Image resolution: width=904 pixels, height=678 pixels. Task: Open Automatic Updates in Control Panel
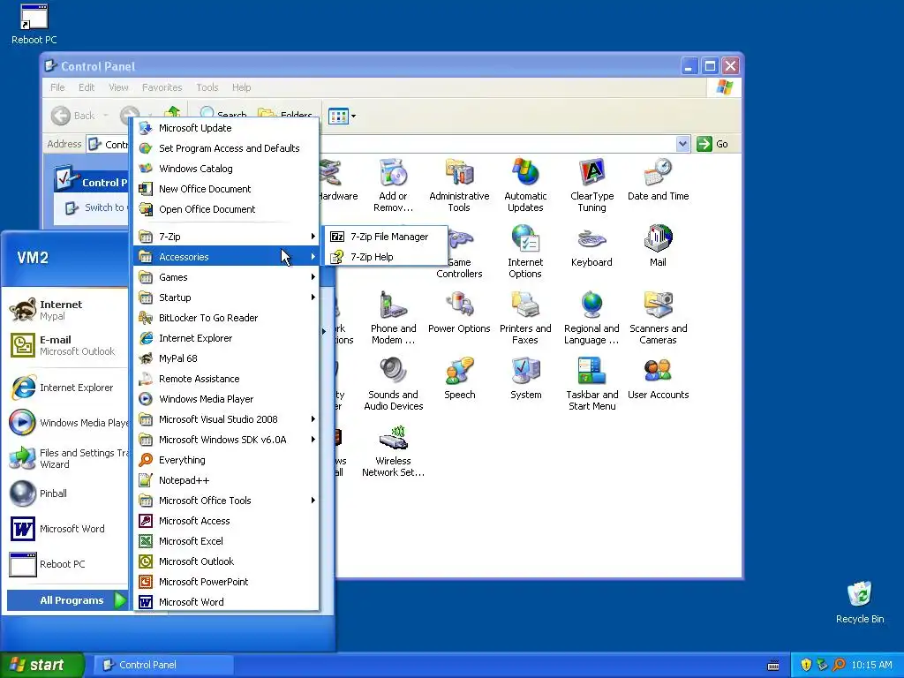[x=525, y=185]
